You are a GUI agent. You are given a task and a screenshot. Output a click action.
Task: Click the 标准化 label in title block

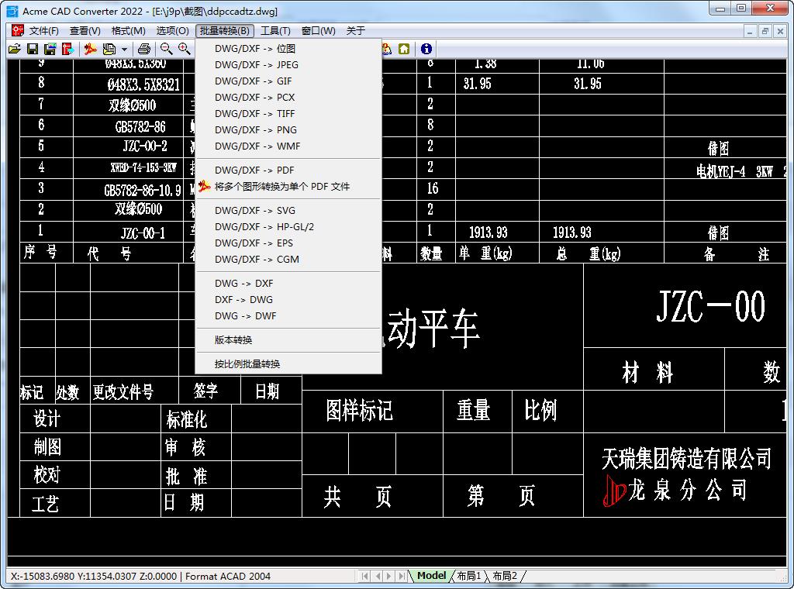tap(186, 419)
